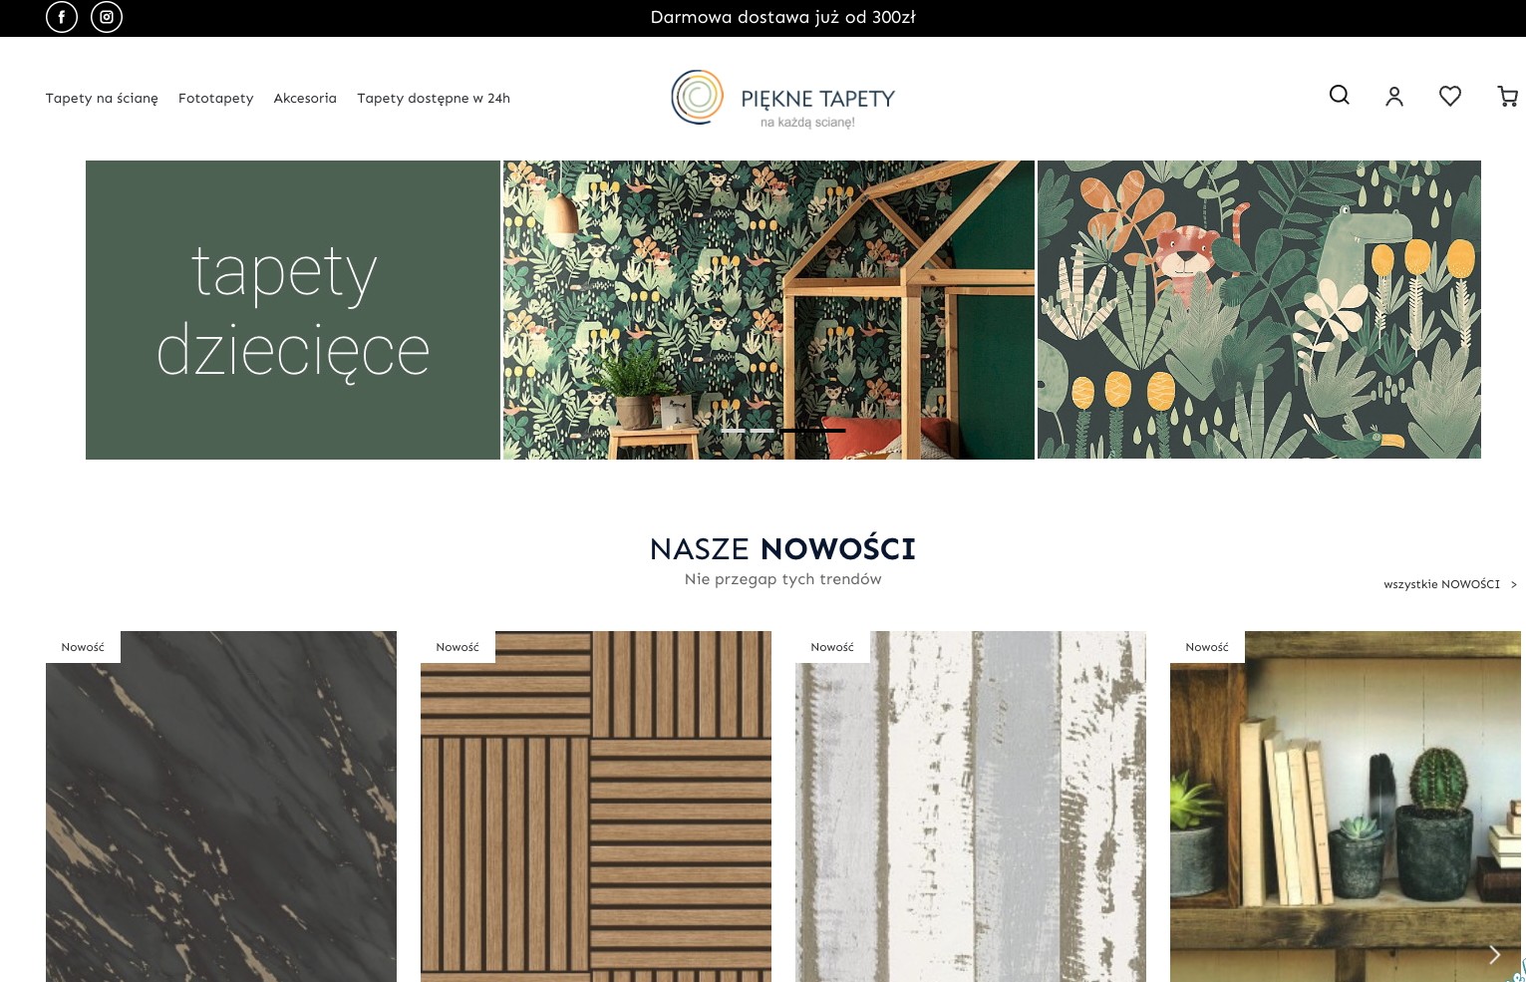The height and width of the screenshot is (982, 1526).
Task: Open the Tapety na ścianę menu
Action: [102, 98]
